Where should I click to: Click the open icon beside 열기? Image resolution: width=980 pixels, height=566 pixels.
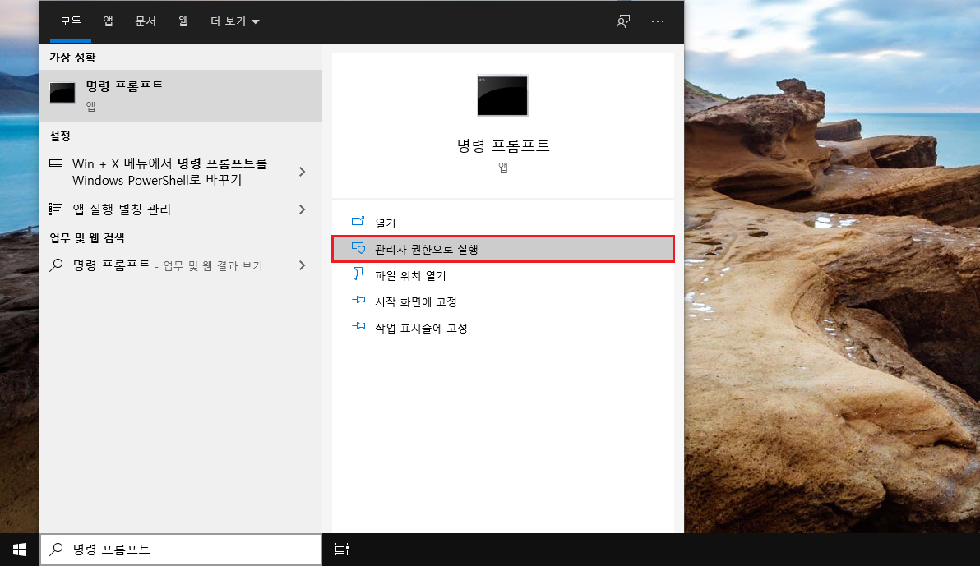point(358,221)
